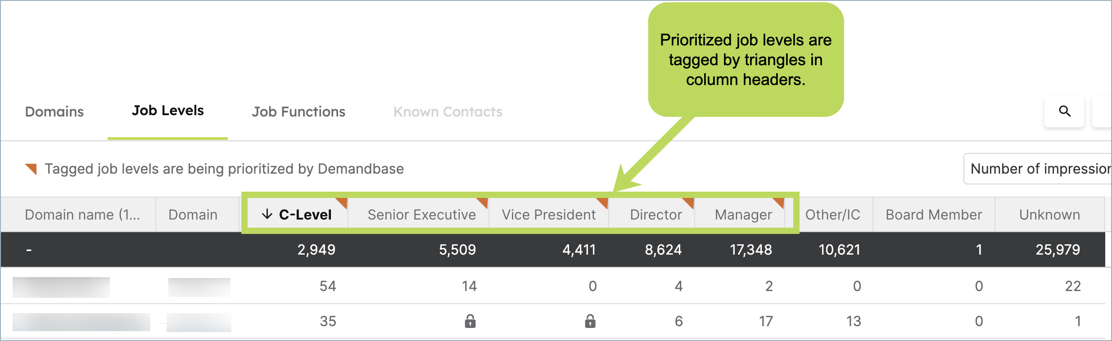Image resolution: width=1112 pixels, height=341 pixels.
Task: Click the priority triangle on Senior Executive header
Action: [x=483, y=202]
